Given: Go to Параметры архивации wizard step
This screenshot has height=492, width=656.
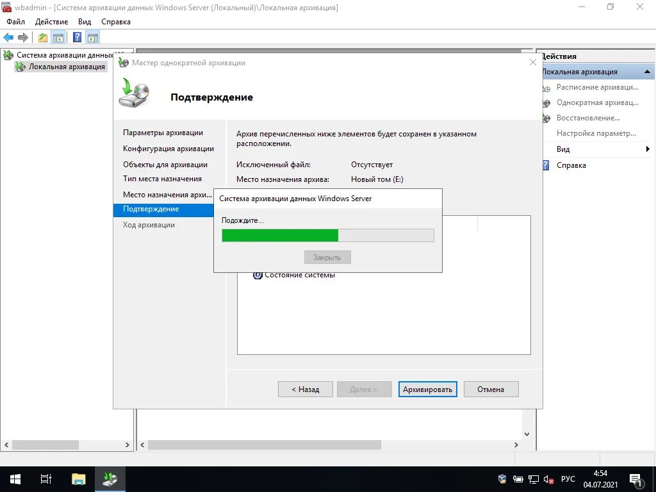Looking at the screenshot, I should click(163, 133).
